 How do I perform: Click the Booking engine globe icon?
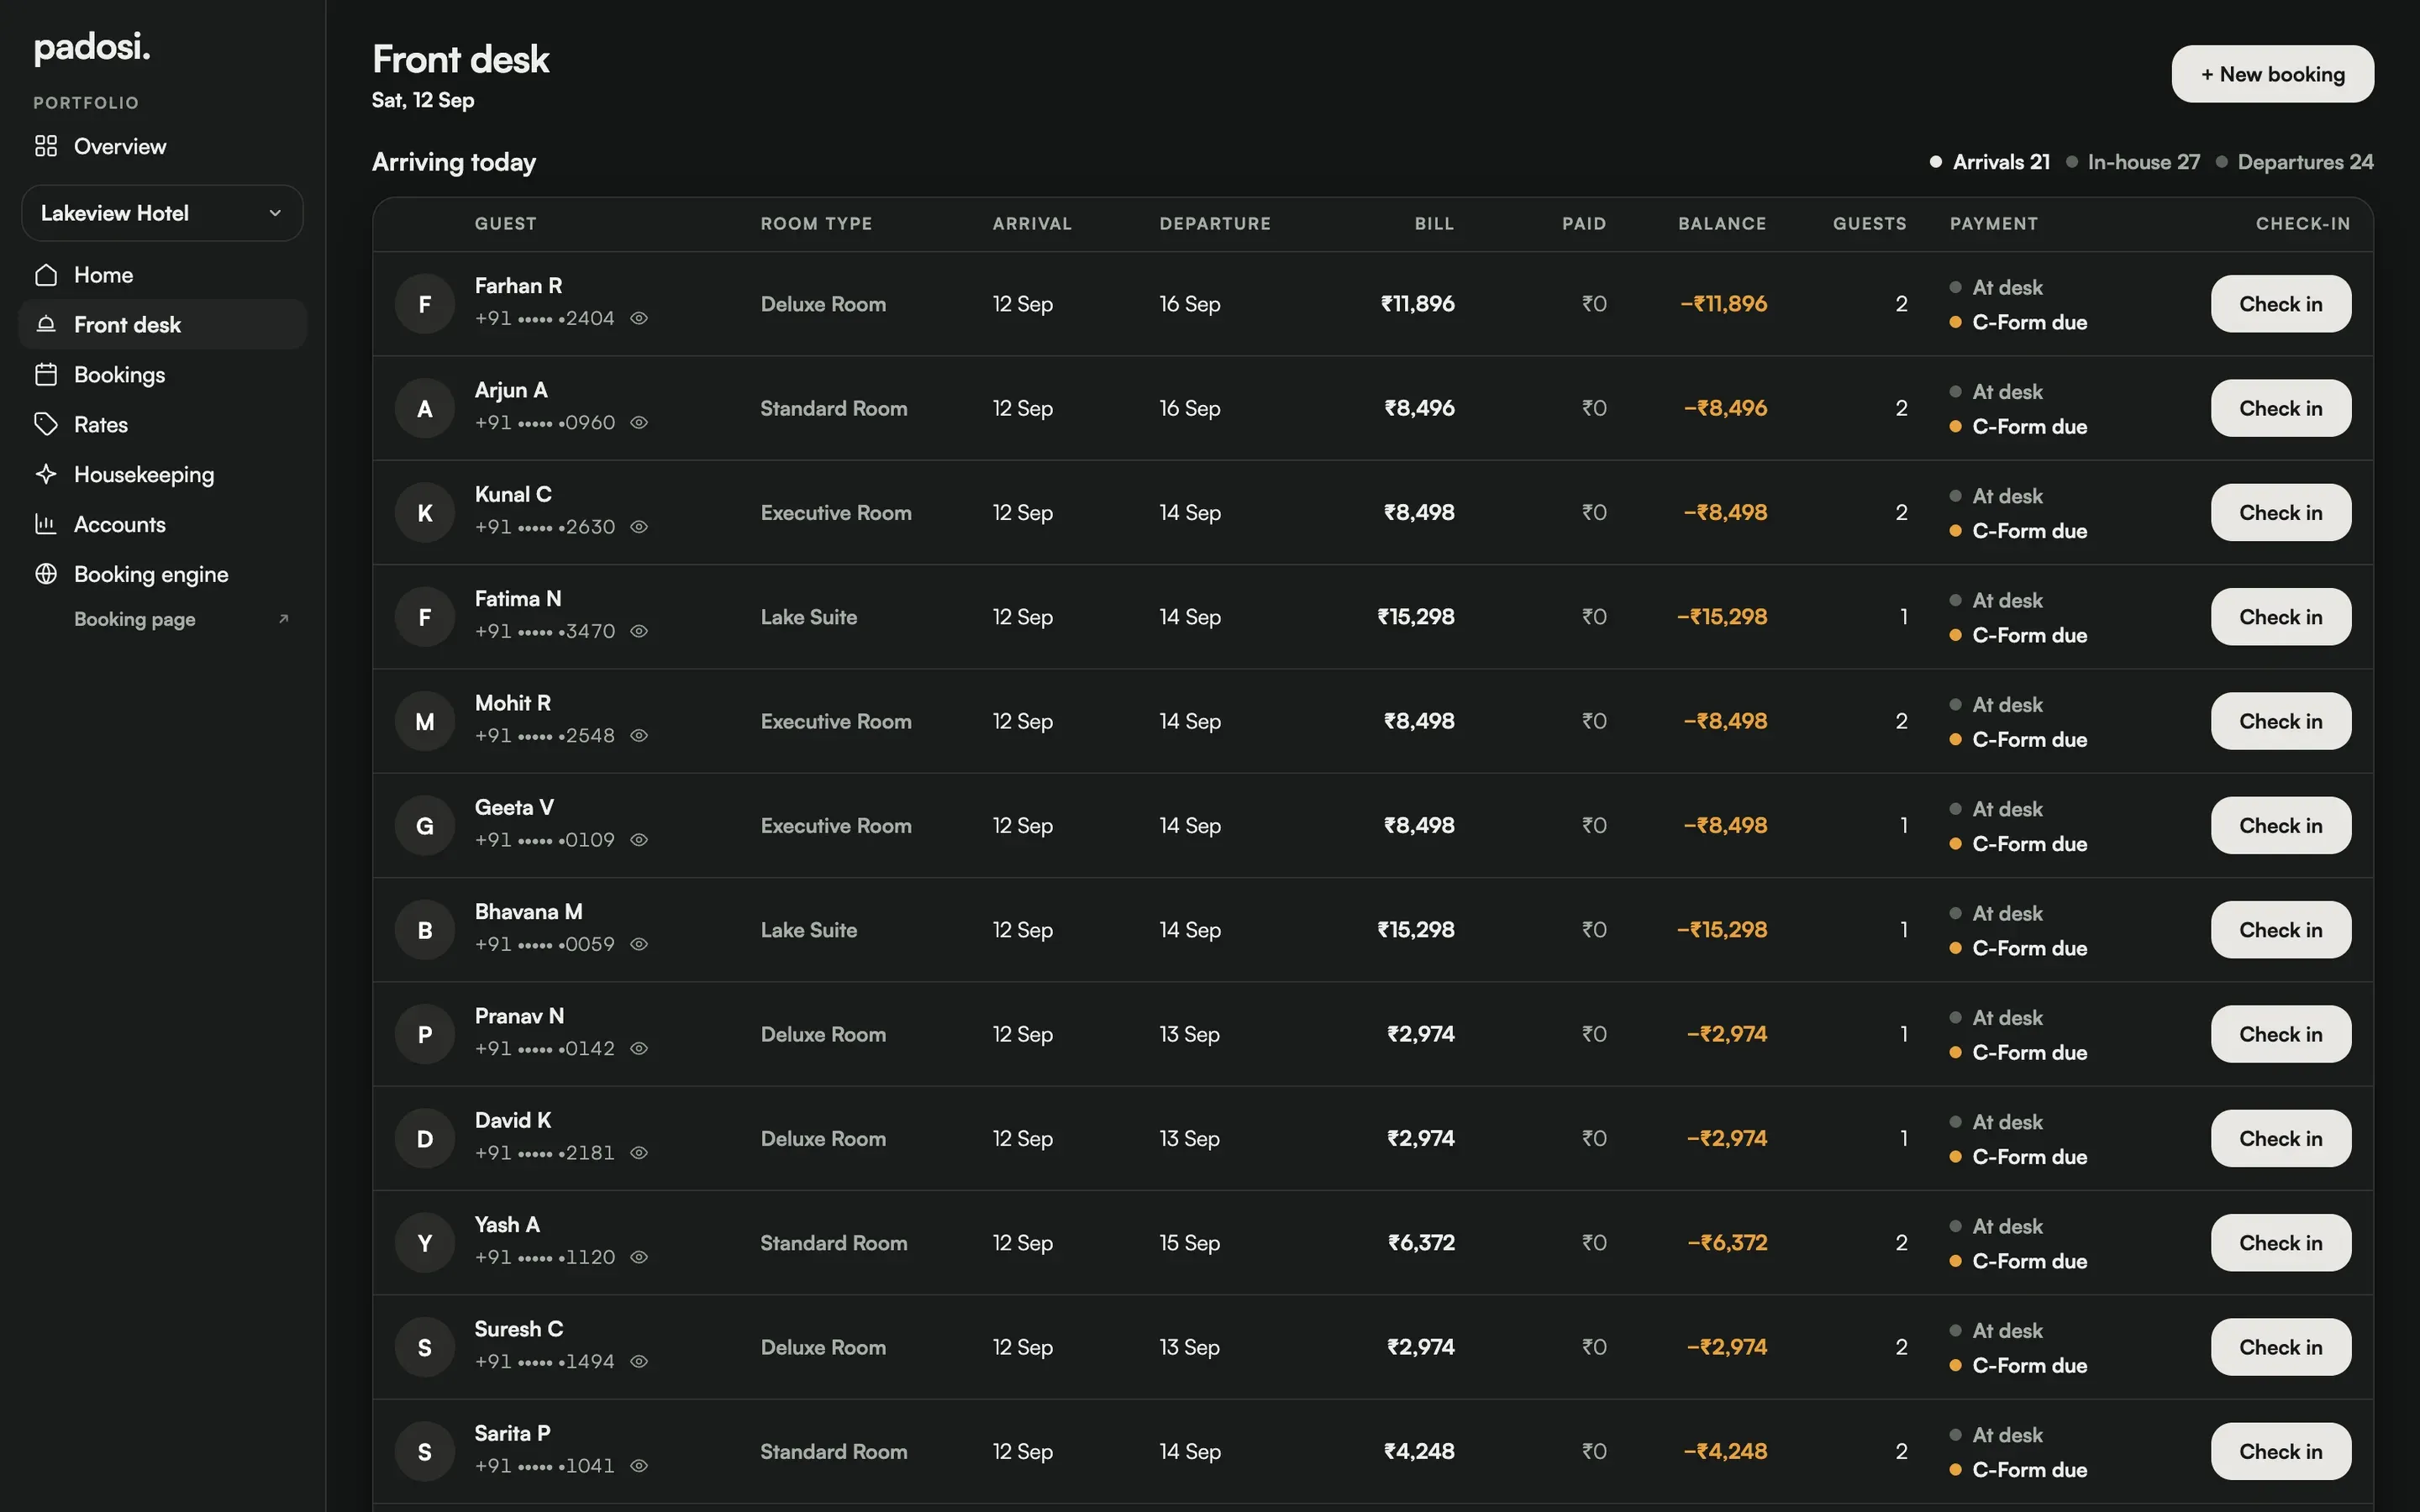[46, 574]
